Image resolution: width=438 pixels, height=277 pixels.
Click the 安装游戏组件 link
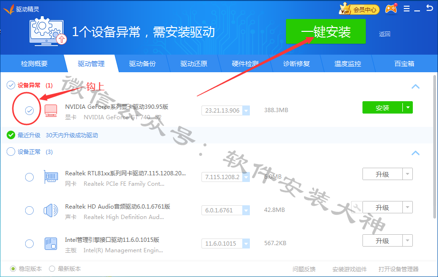point(350,269)
